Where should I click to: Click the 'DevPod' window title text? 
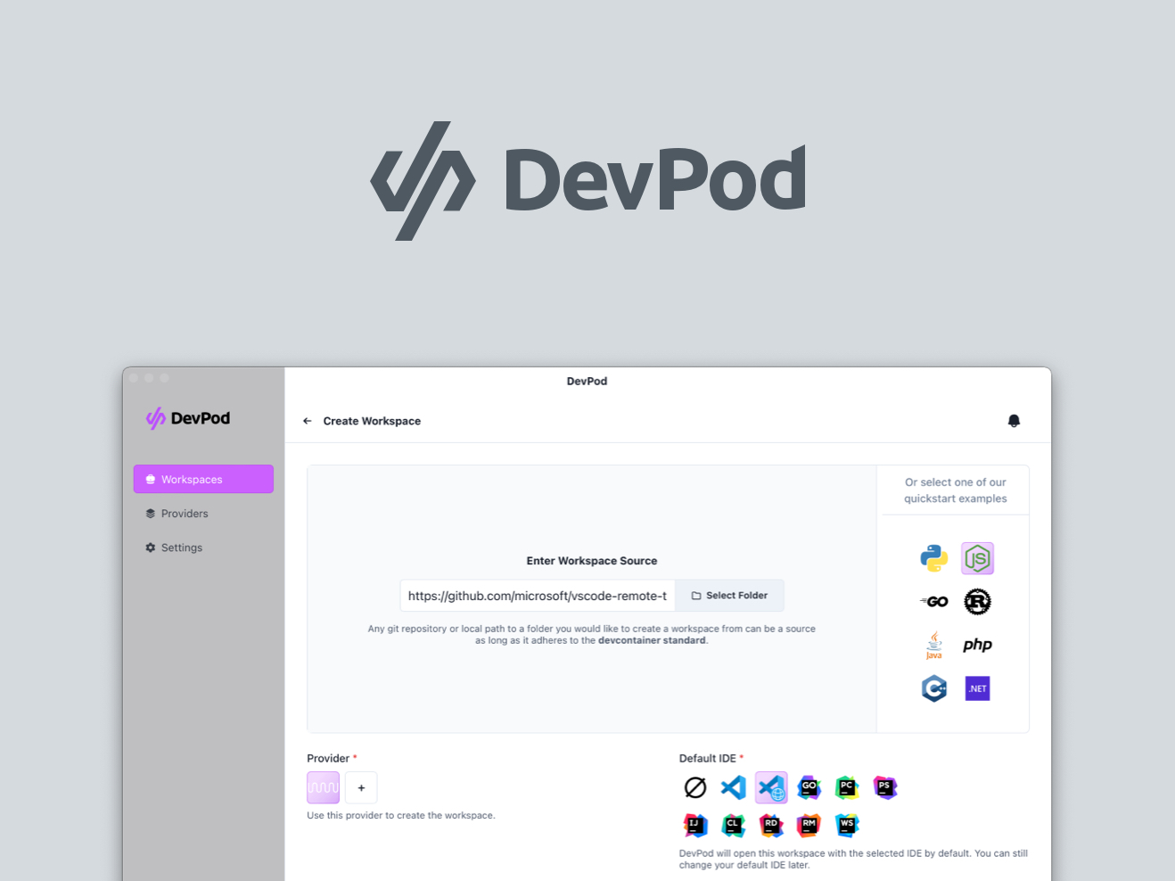click(x=587, y=381)
